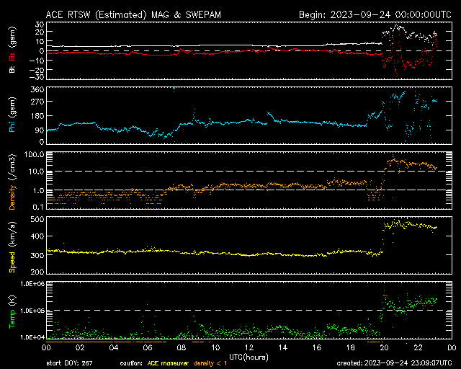Click the '30' tick label on Bt Bz panel

(40, 25)
